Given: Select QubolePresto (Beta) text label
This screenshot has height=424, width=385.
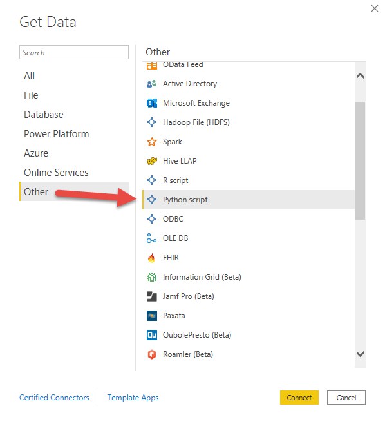Looking at the screenshot, I should [197, 335].
